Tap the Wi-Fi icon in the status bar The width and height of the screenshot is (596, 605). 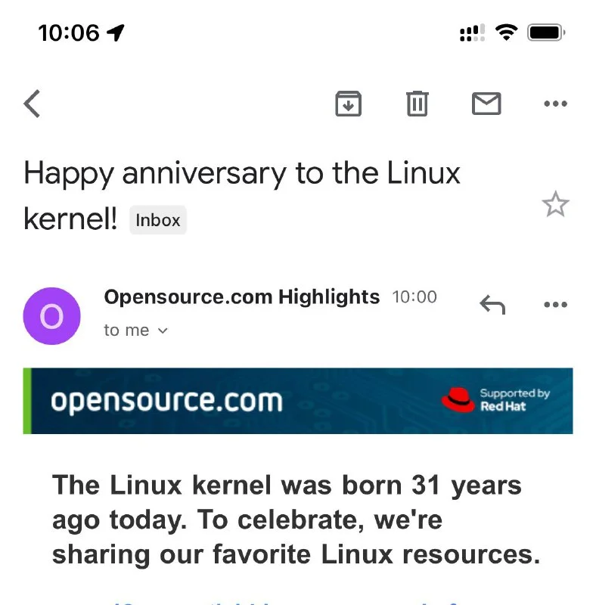(505, 33)
